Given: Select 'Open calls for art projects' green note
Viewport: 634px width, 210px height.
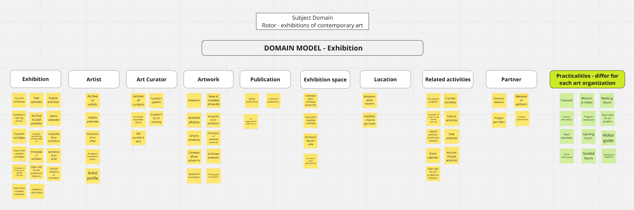Looking at the screenshot, I should (x=608, y=118).
